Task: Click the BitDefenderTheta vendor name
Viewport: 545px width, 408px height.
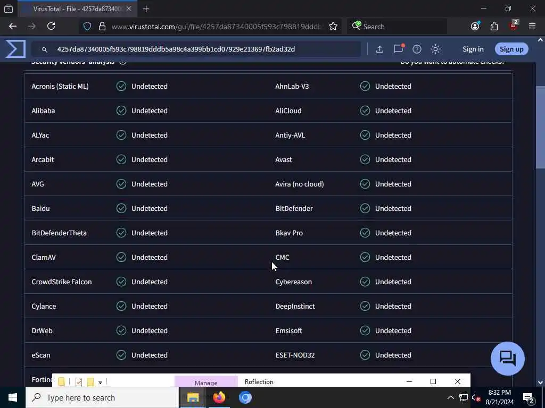Action: pyautogui.click(x=59, y=233)
